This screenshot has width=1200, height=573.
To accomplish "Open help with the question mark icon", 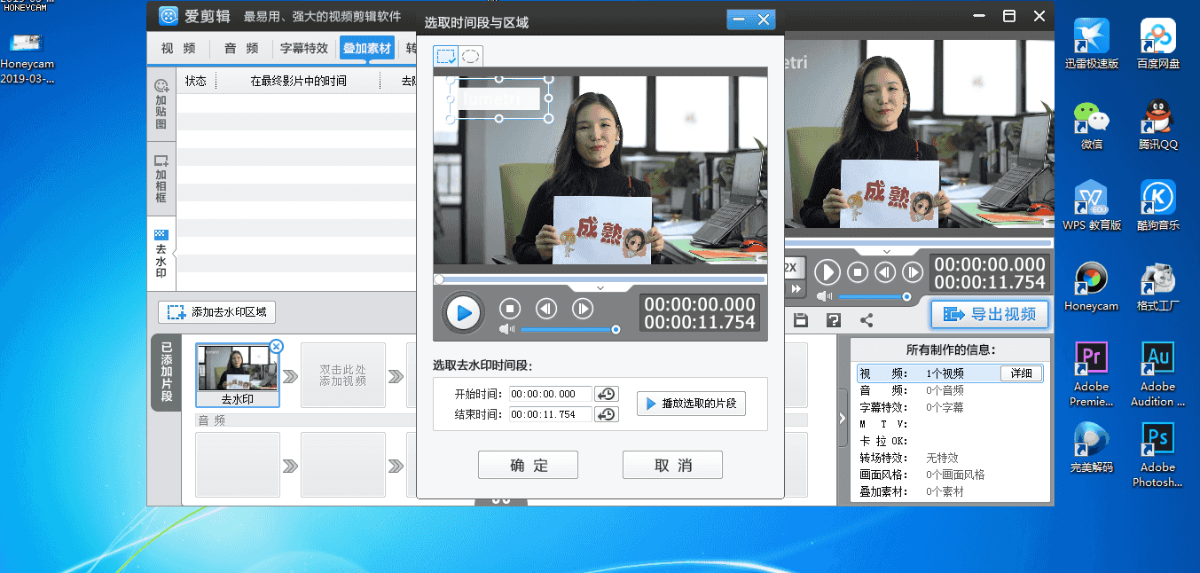I will tap(834, 320).
